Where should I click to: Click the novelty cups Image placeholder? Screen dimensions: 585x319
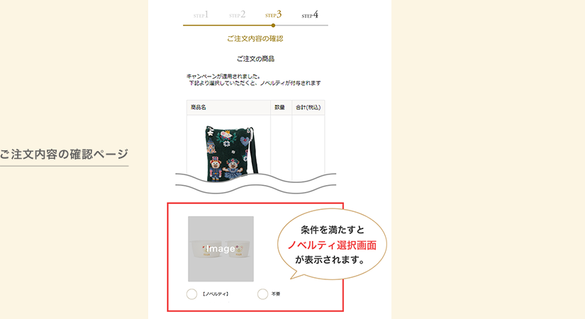point(221,249)
